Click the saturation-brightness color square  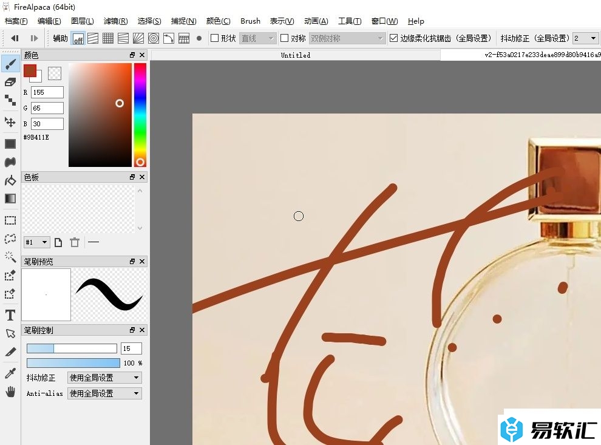click(x=100, y=115)
